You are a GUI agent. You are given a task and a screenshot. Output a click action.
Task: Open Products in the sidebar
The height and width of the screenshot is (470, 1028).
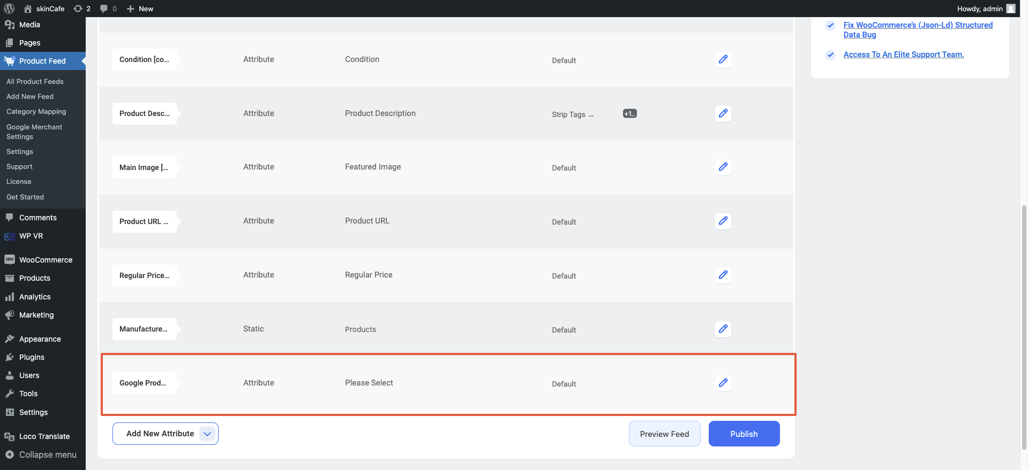pos(43,278)
